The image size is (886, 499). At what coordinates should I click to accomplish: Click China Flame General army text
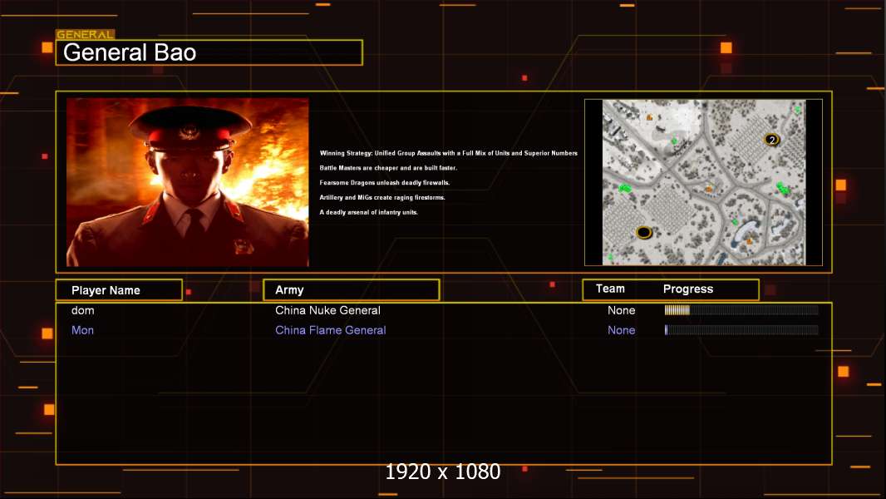click(x=331, y=330)
